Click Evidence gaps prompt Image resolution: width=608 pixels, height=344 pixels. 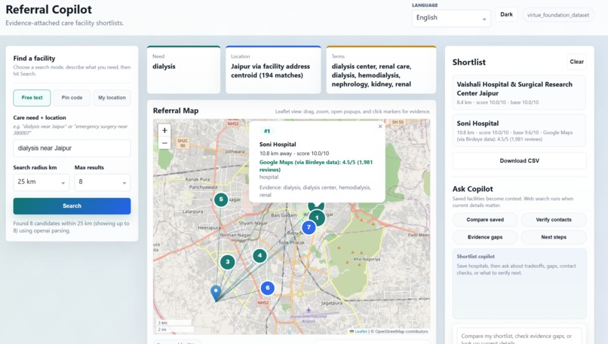click(485, 237)
